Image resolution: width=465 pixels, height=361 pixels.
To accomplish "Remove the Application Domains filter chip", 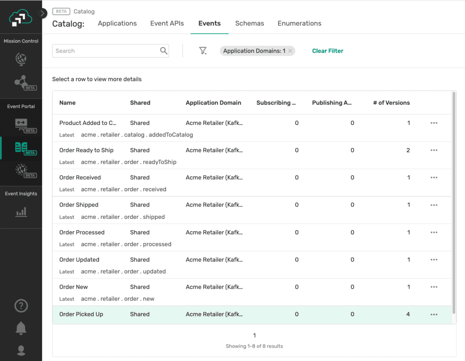I will (x=290, y=50).
